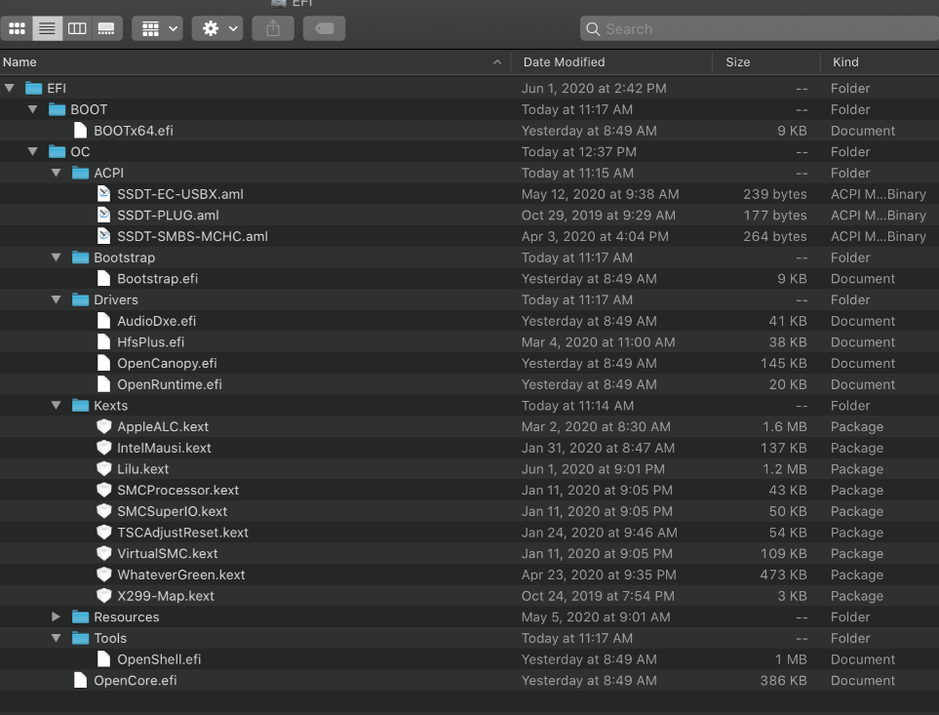Viewport: 939px width, 715px height.
Task: Select the HfsPlus.efi file icon
Action: pyautogui.click(x=103, y=342)
